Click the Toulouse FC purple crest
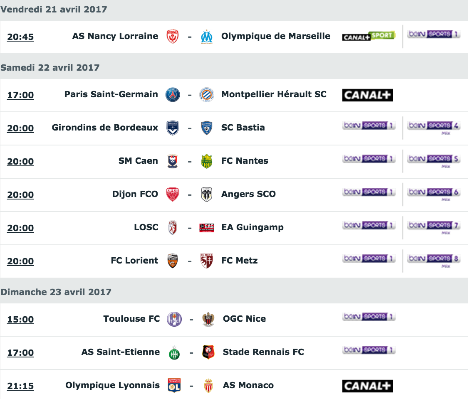The height and width of the screenshot is (399, 468). coord(174,319)
